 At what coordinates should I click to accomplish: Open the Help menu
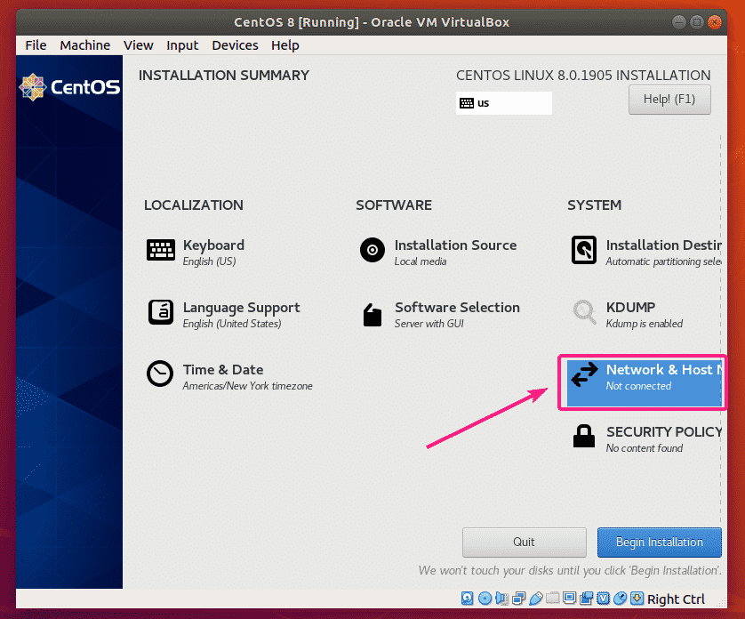285,45
